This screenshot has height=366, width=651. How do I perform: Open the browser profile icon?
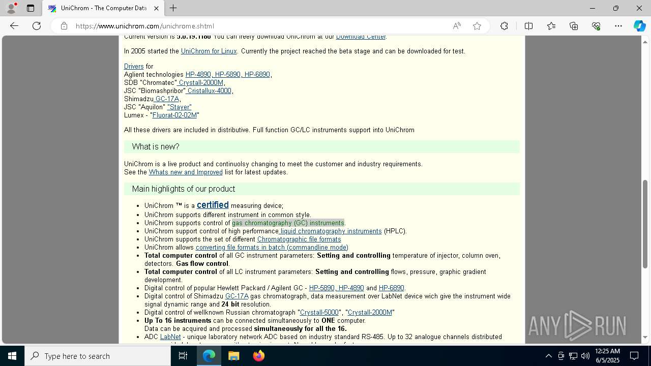[11, 8]
